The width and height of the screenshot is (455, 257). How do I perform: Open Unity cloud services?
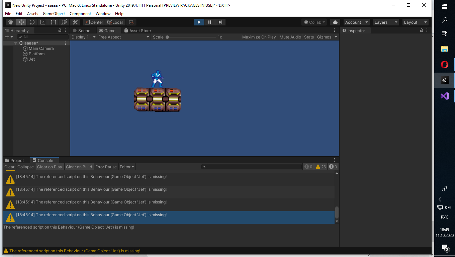[335, 22]
